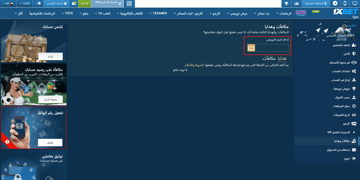Click the trophy icon in top bar
The width and height of the screenshot is (360, 180).
point(285,4)
